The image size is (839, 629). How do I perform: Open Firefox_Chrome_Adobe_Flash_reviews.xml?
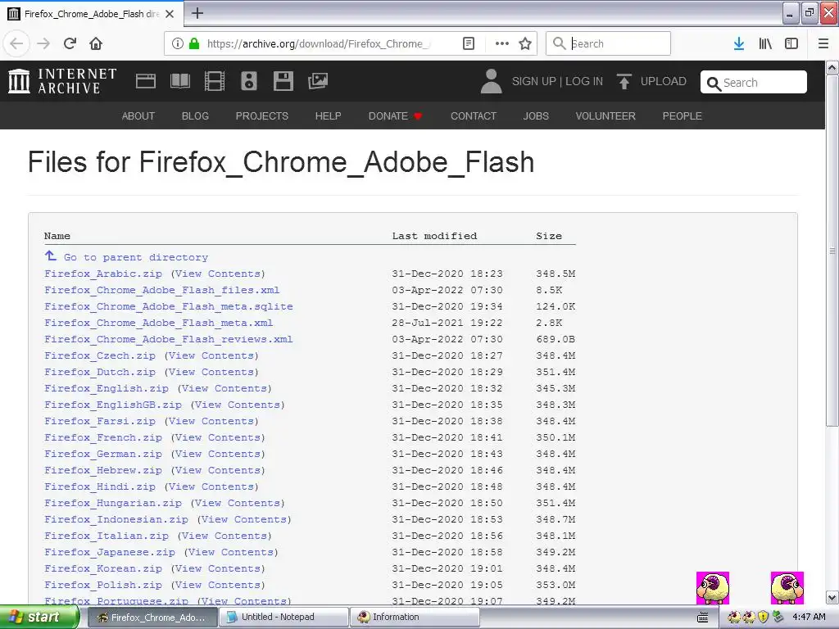pos(169,339)
